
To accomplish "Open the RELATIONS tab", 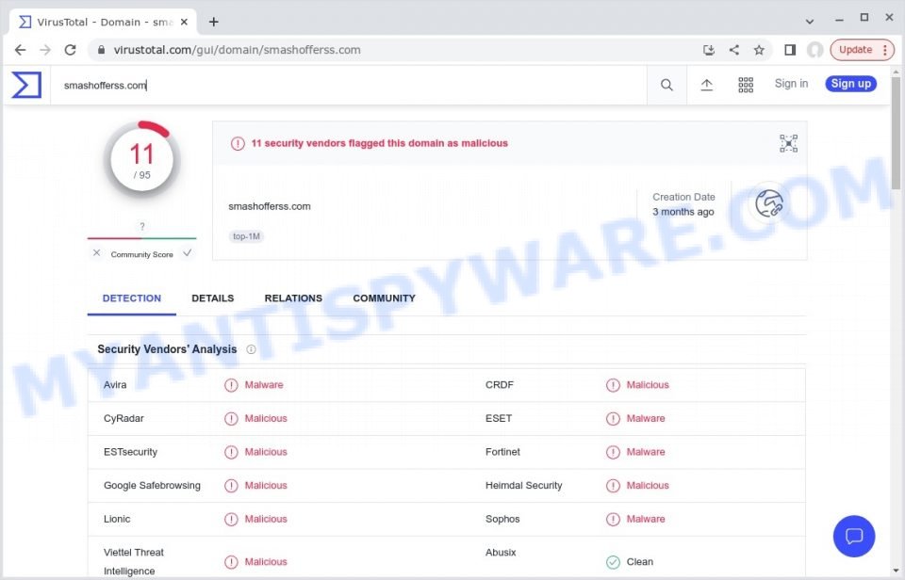I will point(293,298).
